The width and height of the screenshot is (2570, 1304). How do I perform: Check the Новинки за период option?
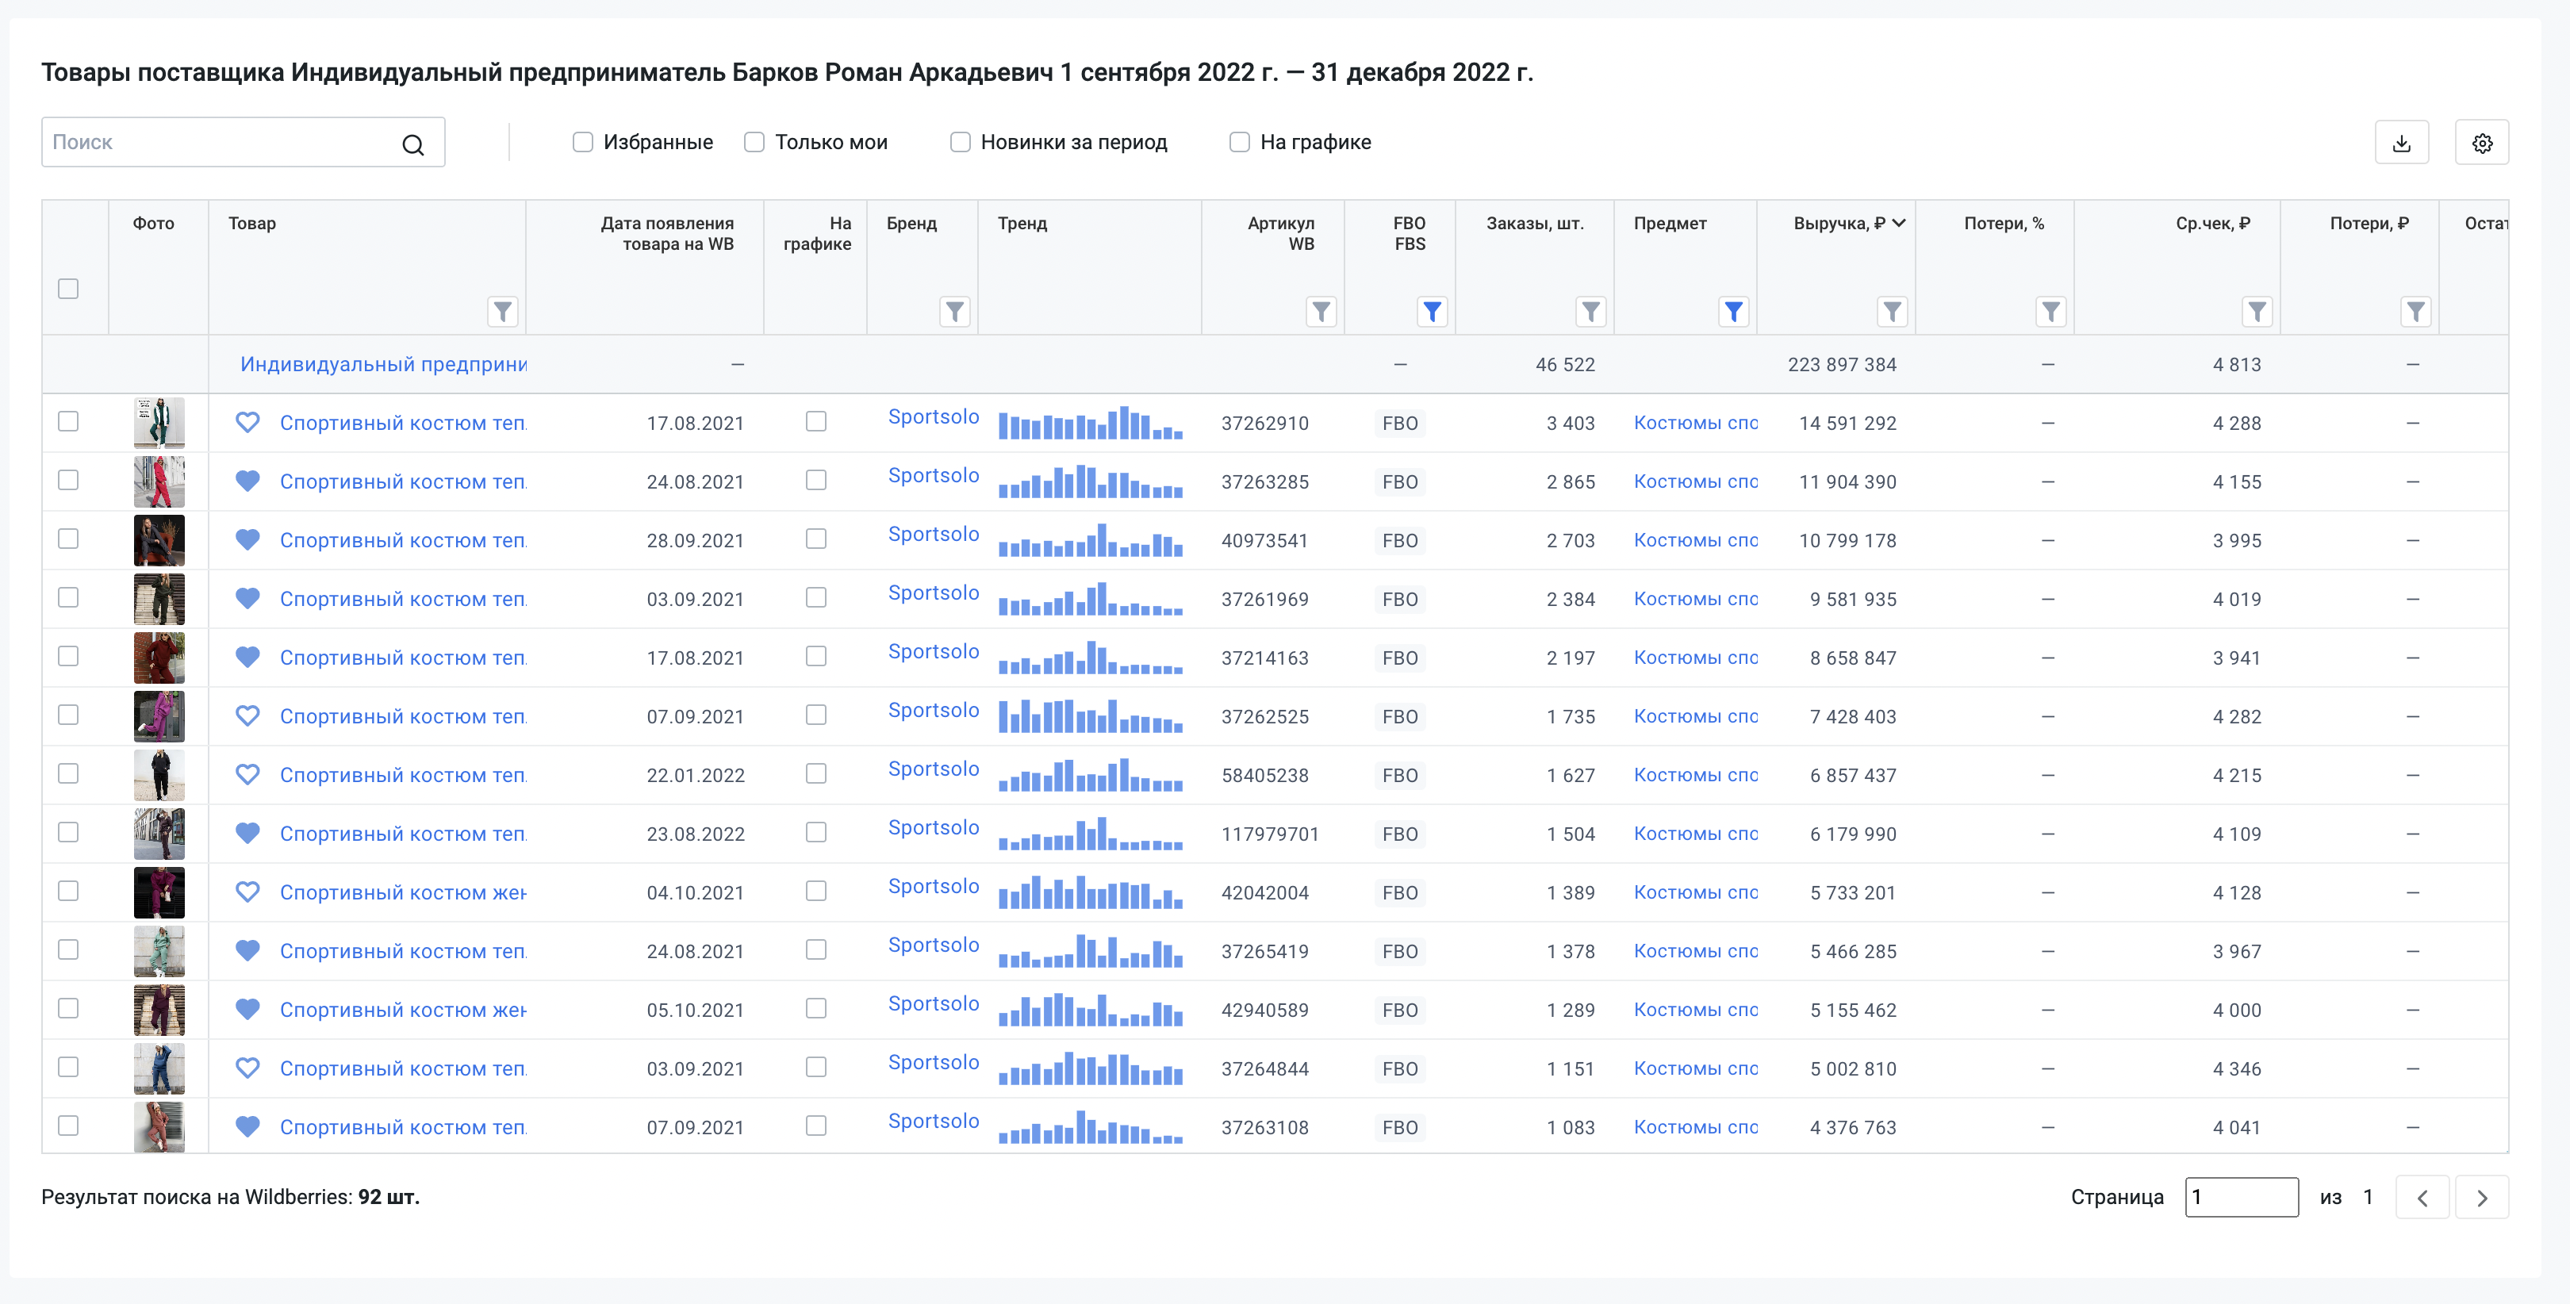pyautogui.click(x=960, y=143)
